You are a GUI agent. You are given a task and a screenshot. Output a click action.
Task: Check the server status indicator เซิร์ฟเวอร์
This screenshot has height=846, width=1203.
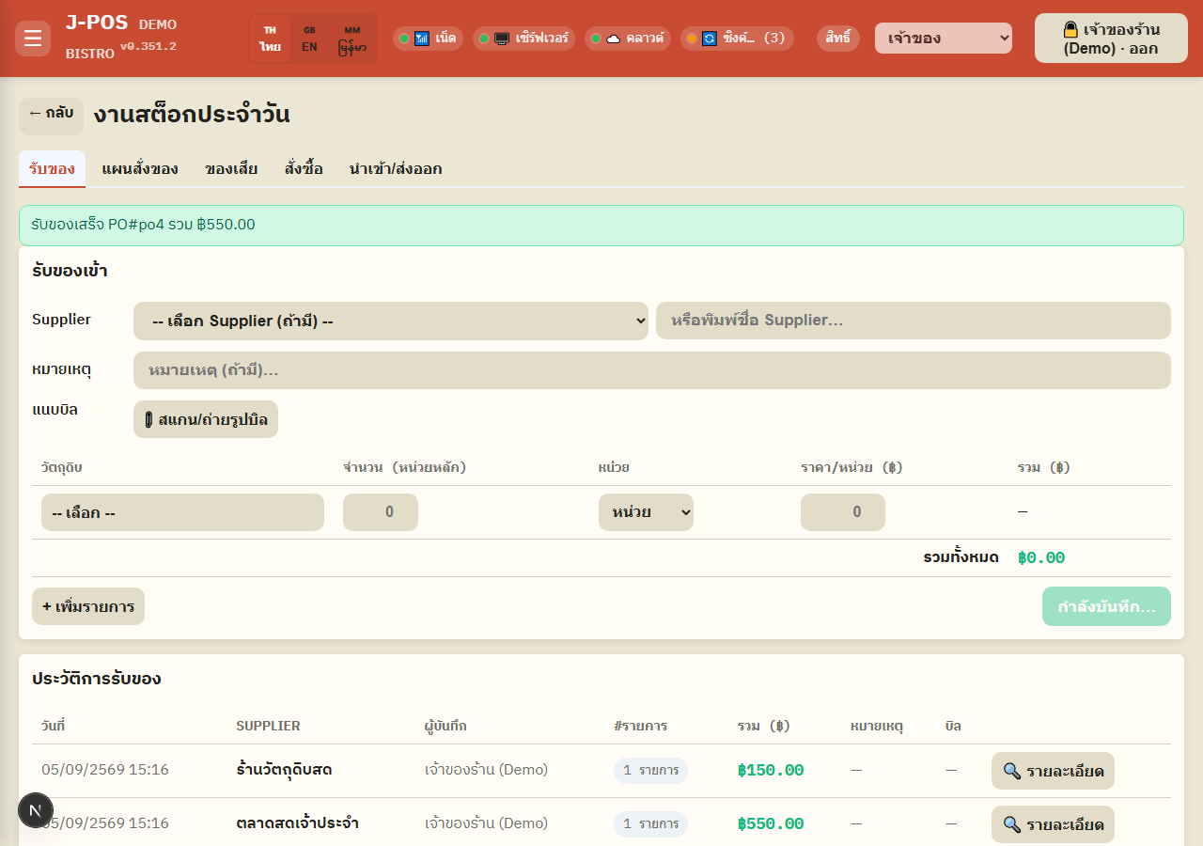(x=523, y=39)
